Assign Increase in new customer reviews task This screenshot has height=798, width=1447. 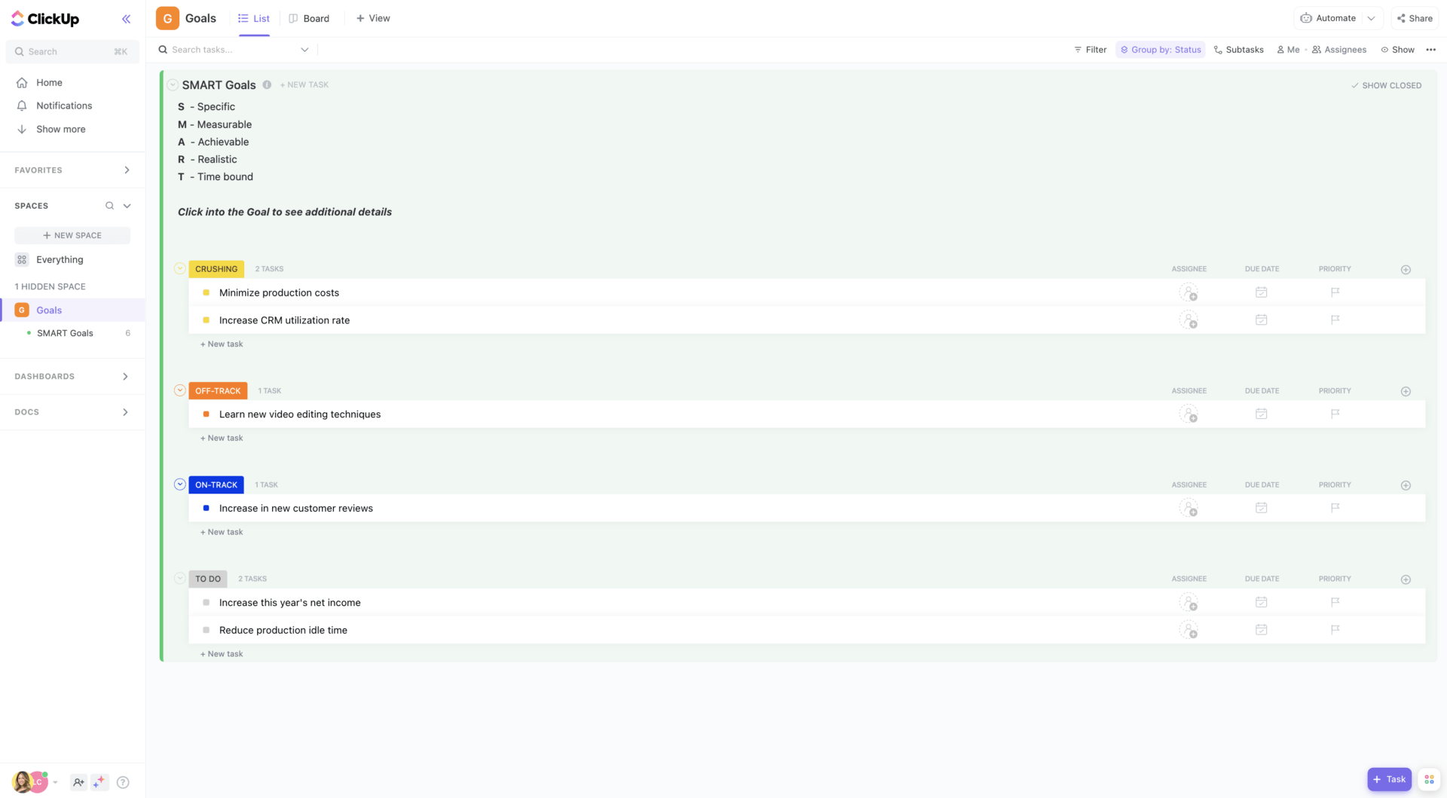click(1188, 508)
